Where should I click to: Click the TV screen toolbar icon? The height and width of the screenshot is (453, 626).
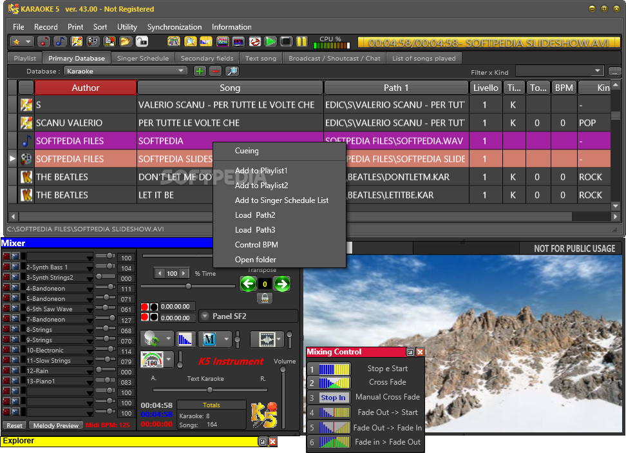(x=238, y=41)
